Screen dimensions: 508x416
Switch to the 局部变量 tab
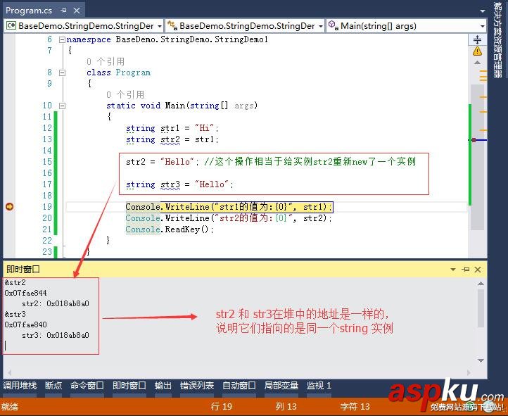[x=281, y=386]
